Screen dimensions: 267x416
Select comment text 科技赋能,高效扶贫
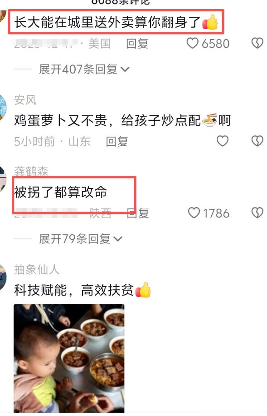coord(73,290)
